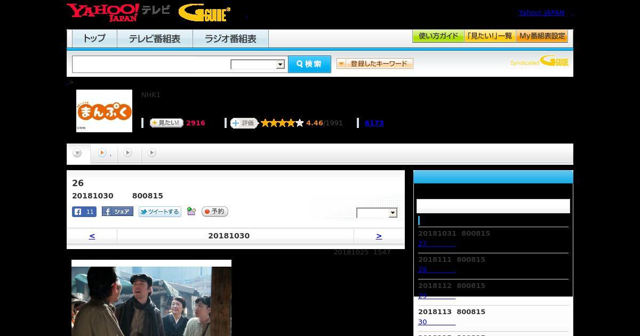The image size is (640, 336).
Task: Open 使い方ガイド button
Action: (438, 36)
